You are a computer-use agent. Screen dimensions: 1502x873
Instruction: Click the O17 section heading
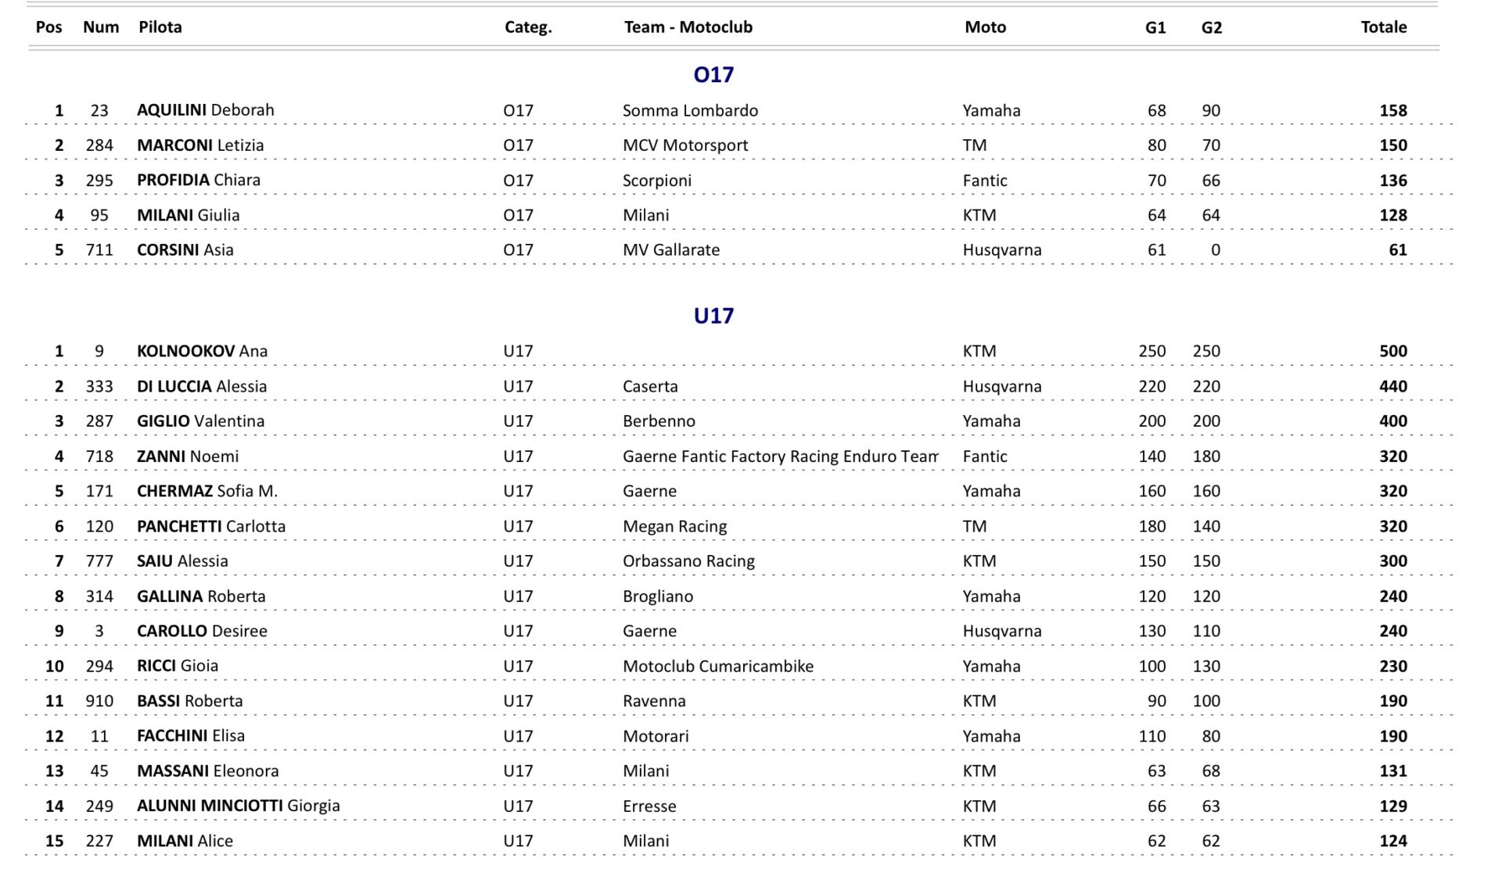tap(713, 75)
